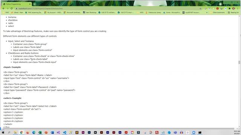Open the Windows Start menu
Image resolution: width=241 pixels, height=135 pixels.
[3, 132]
